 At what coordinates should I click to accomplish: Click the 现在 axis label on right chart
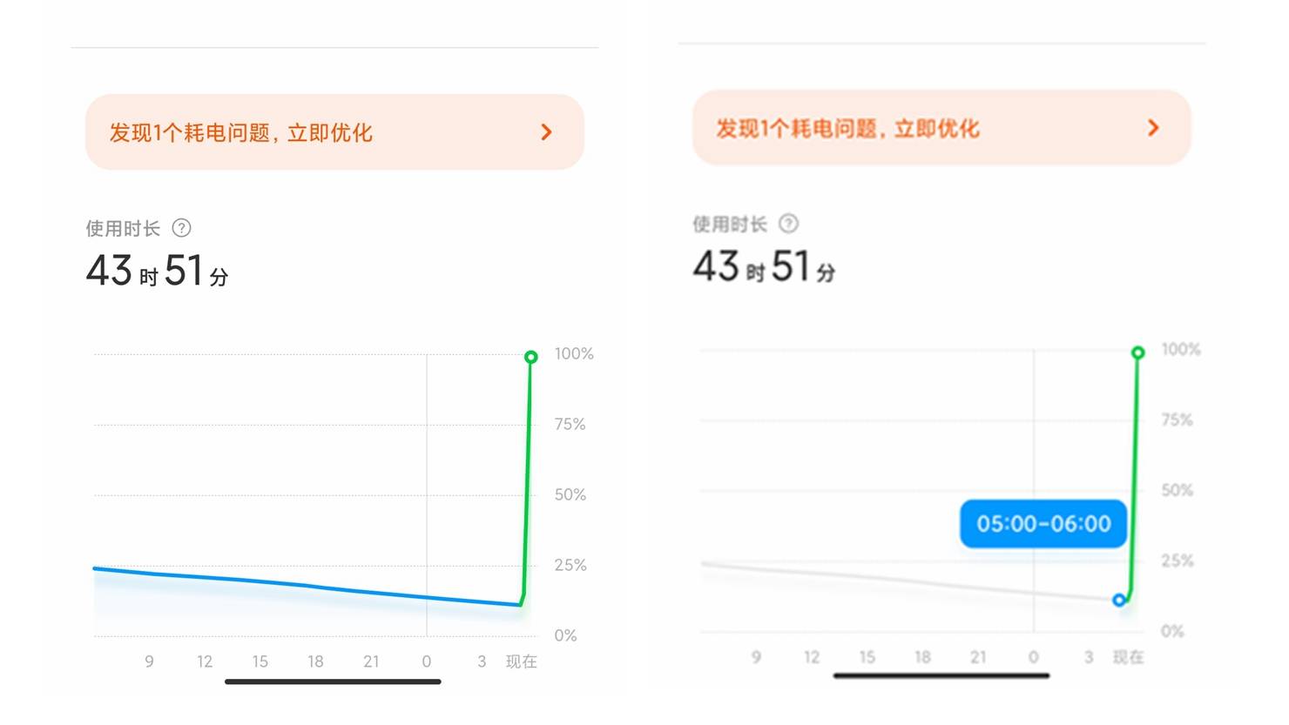tap(1128, 657)
